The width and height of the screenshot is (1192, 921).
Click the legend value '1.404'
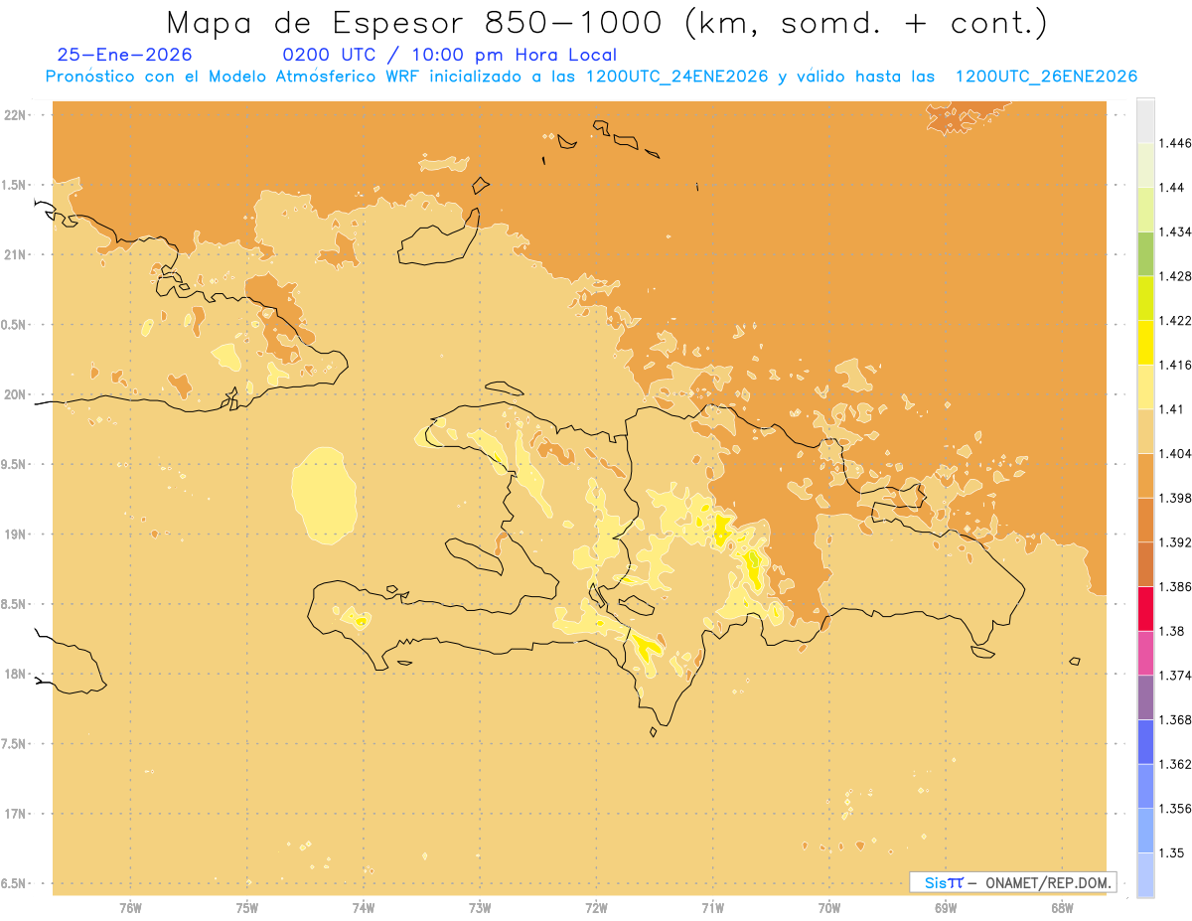(x=1175, y=453)
